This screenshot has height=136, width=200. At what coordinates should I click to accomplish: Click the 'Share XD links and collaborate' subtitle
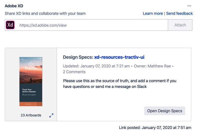pyautogui.click(x=45, y=13)
